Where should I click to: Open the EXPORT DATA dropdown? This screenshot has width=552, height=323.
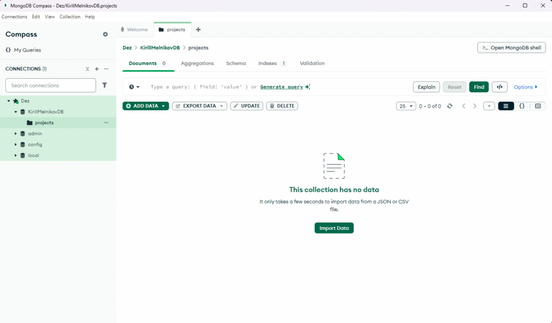coord(199,106)
